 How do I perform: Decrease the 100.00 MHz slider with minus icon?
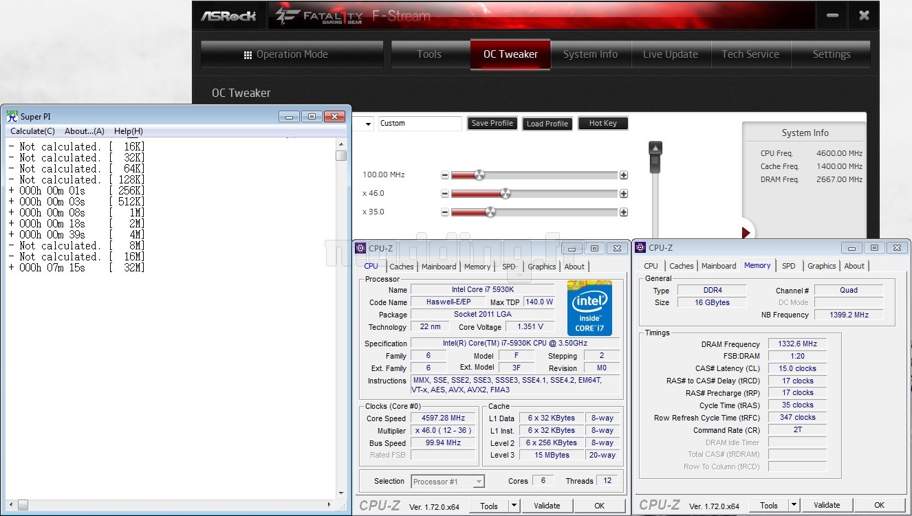[x=445, y=175]
